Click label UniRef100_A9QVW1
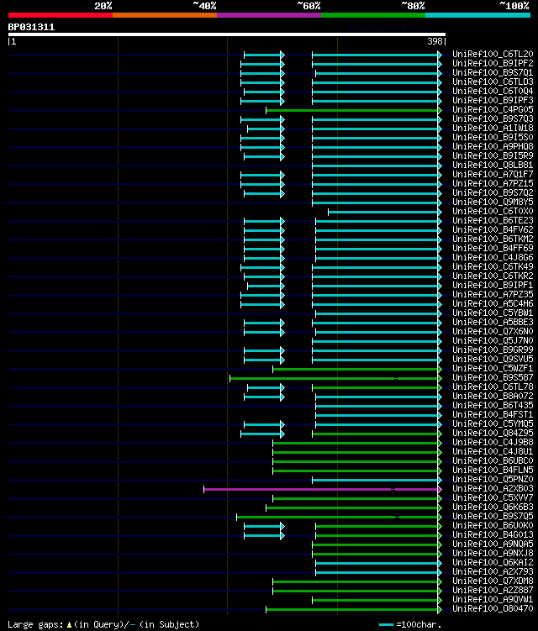The width and height of the screenshot is (538, 631). coord(493,600)
